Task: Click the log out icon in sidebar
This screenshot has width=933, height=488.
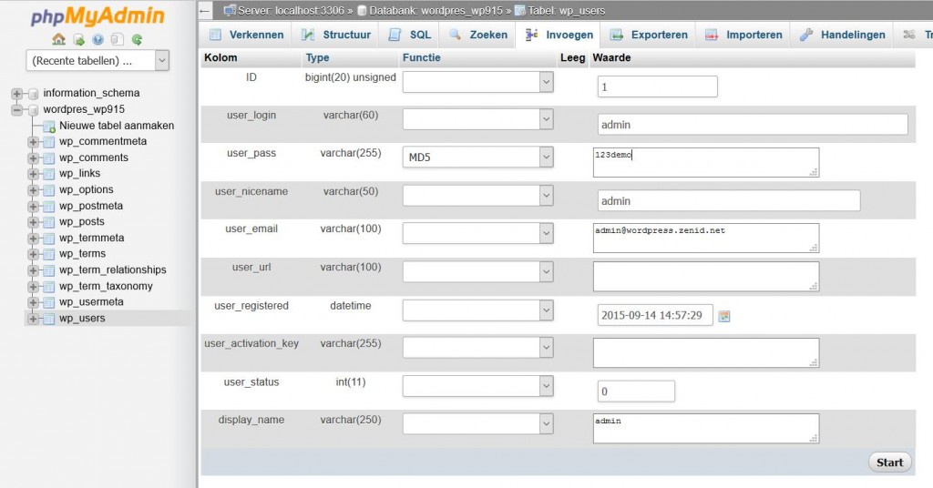Action: click(x=78, y=39)
